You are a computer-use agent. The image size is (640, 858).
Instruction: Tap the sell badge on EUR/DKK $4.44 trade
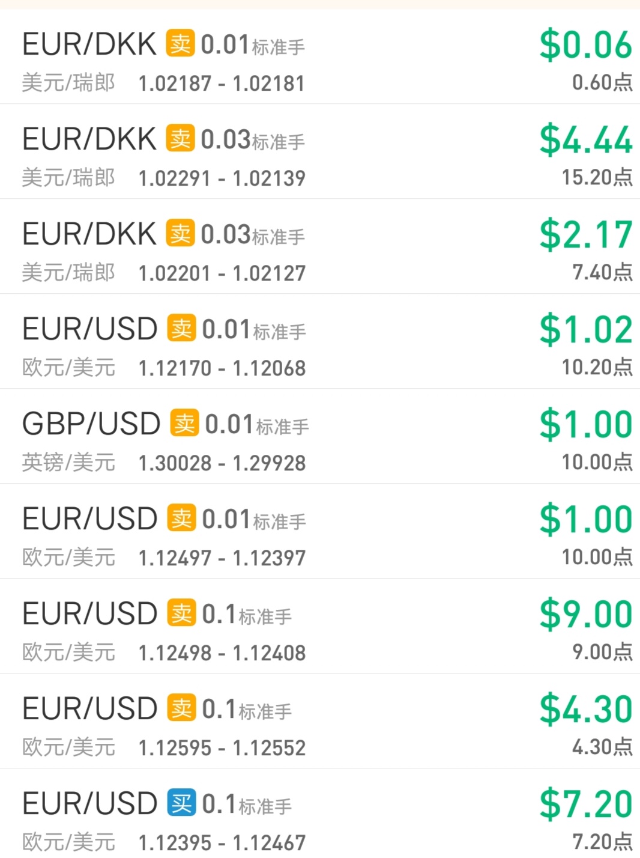tap(180, 139)
